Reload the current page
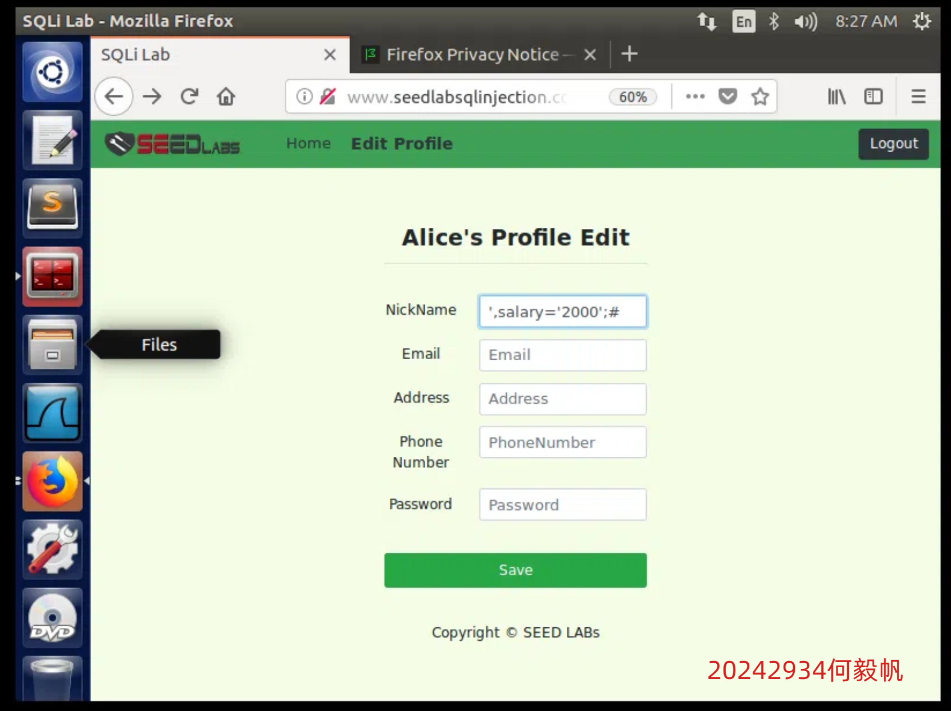The image size is (951, 711). pyautogui.click(x=189, y=97)
